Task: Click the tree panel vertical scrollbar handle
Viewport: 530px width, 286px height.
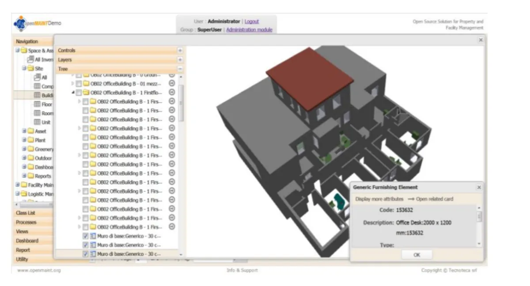Action: [x=181, y=103]
